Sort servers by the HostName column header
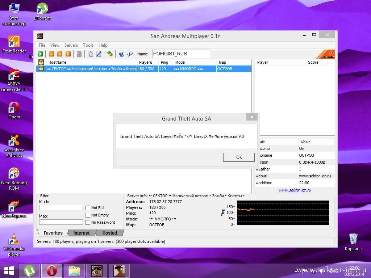The height and width of the screenshot is (278, 371). [91, 62]
